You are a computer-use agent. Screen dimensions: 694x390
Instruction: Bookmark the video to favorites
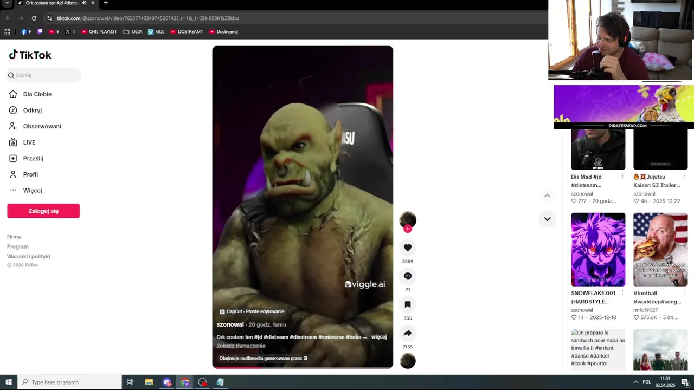pyautogui.click(x=408, y=304)
